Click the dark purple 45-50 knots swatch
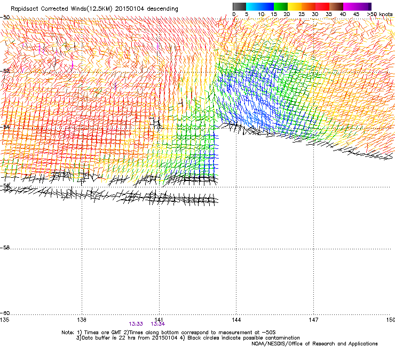Image resolution: width=395 pixels, height=347 pixels. click(x=364, y=6)
